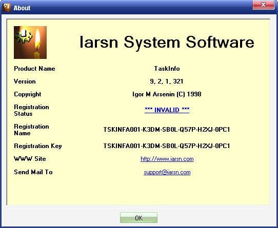
Task: Click the support@iarsn.com email link
Action: click(x=167, y=172)
